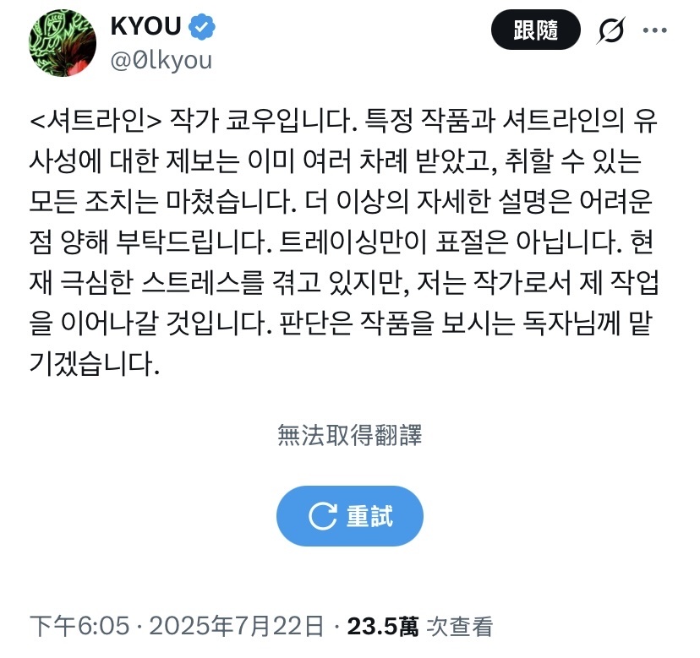Open KYOU's round profile avatar
The width and height of the screenshot is (700, 658).
[x=62, y=43]
